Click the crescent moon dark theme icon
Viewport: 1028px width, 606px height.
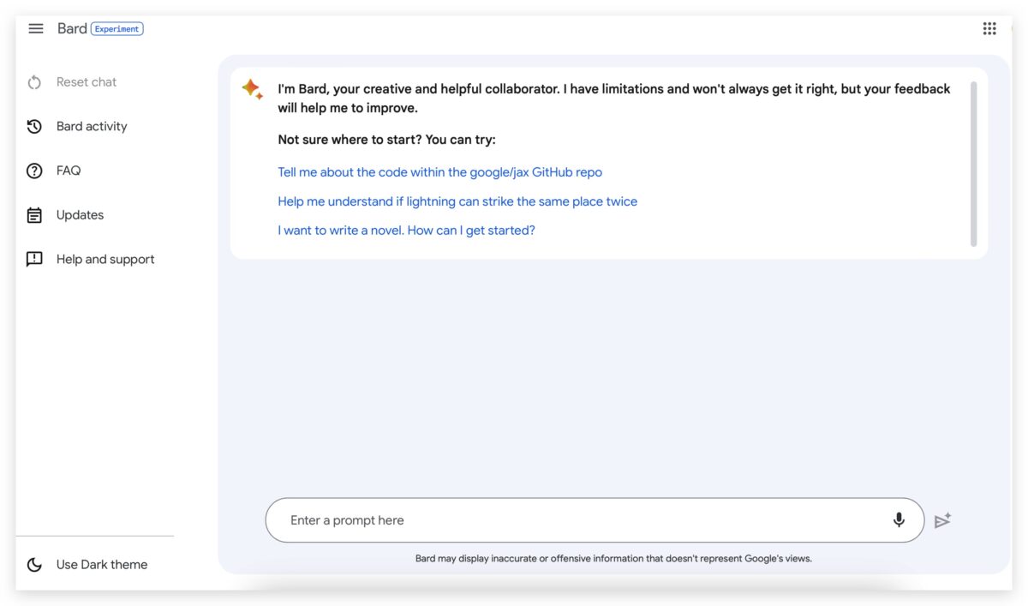click(x=34, y=564)
